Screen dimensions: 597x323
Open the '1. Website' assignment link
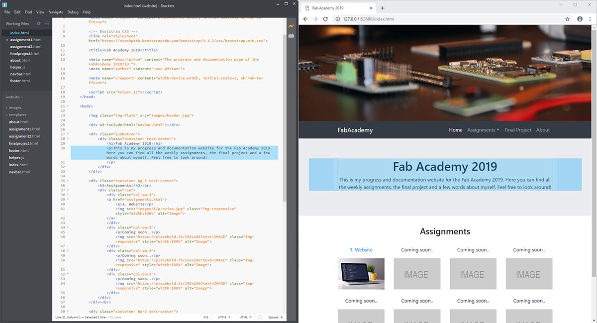tap(361, 250)
